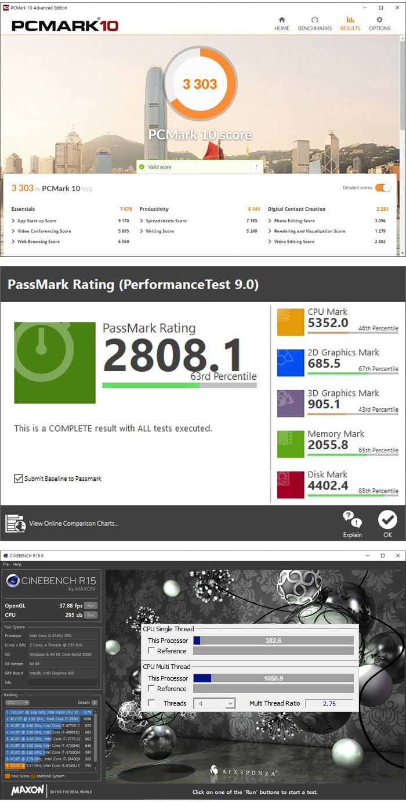Click the orange CPU Mark icon

(291, 322)
